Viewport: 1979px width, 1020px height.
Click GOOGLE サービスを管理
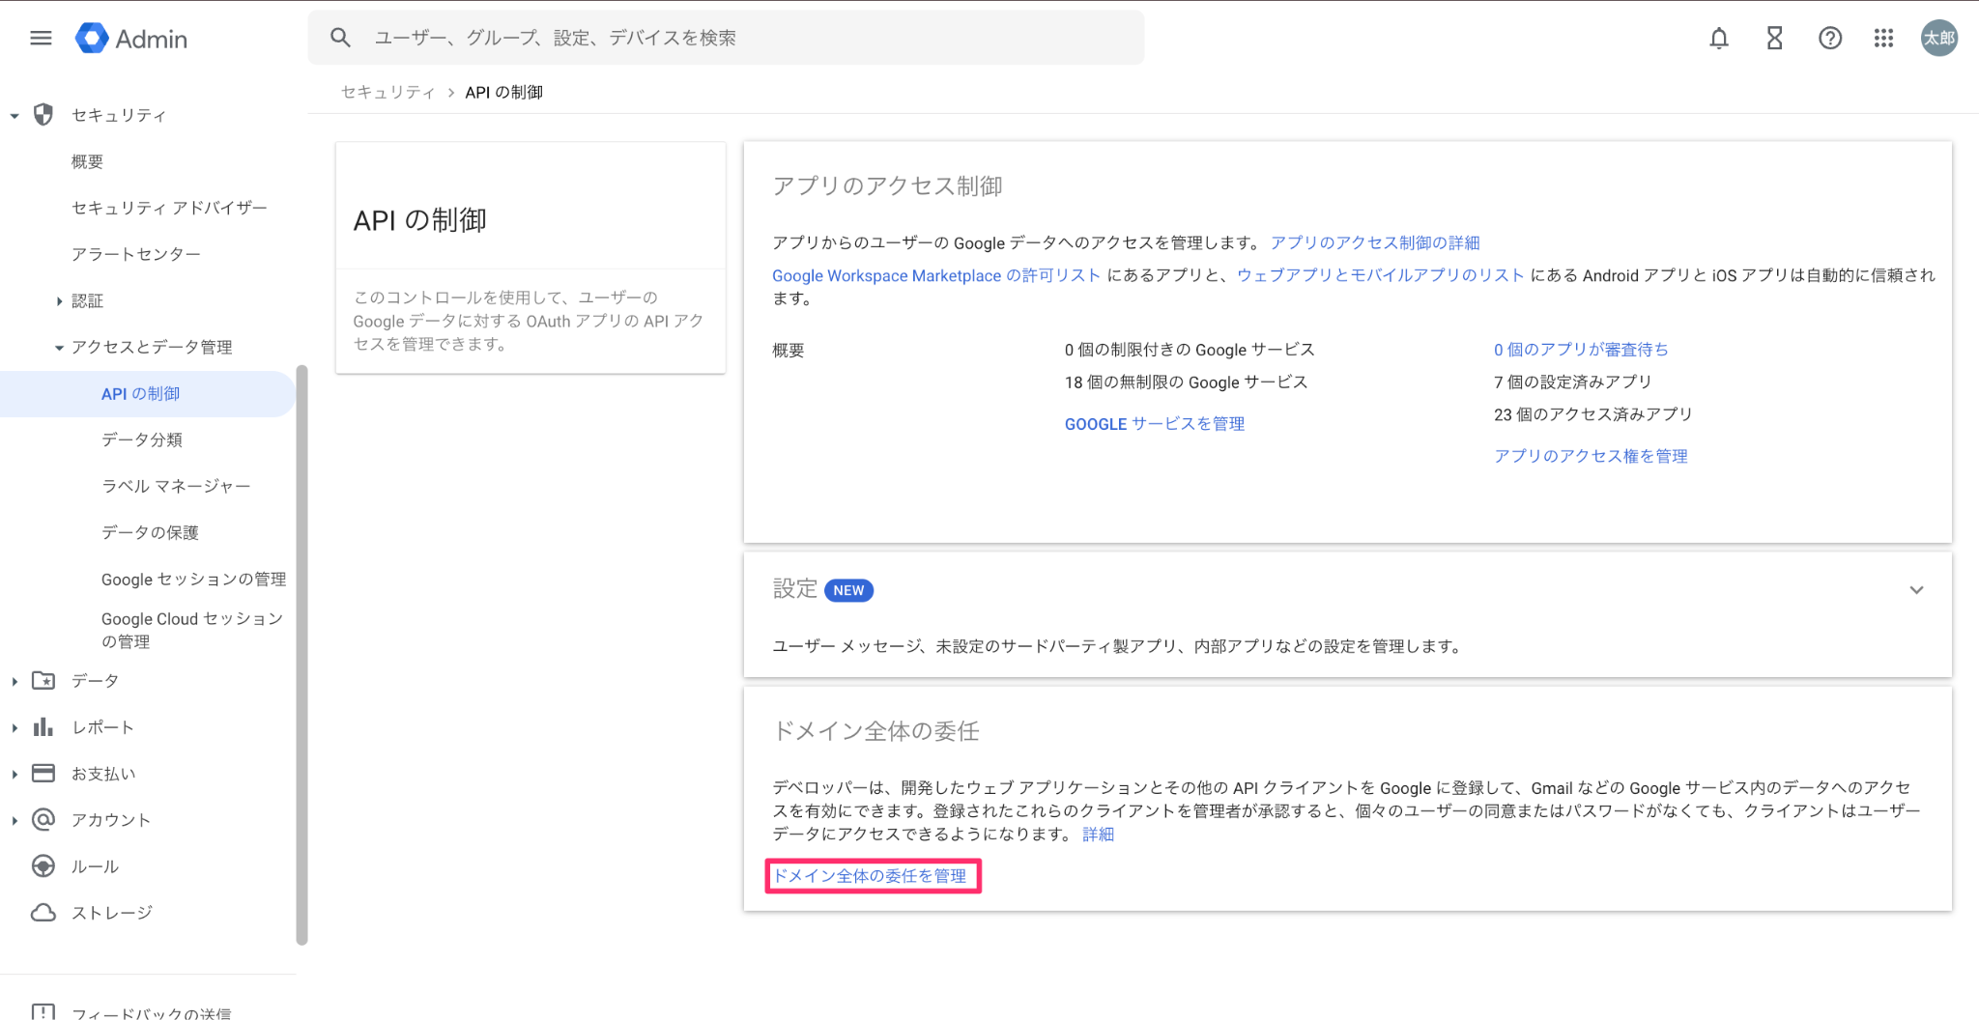1155,424
